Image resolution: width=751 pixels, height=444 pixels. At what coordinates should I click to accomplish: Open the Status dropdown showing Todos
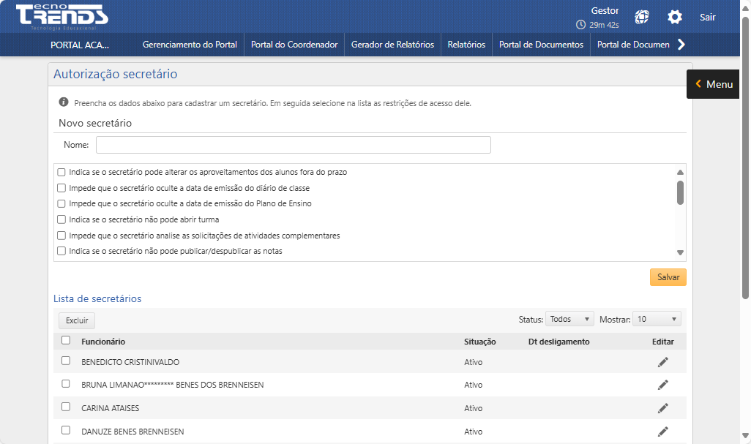pyautogui.click(x=569, y=318)
